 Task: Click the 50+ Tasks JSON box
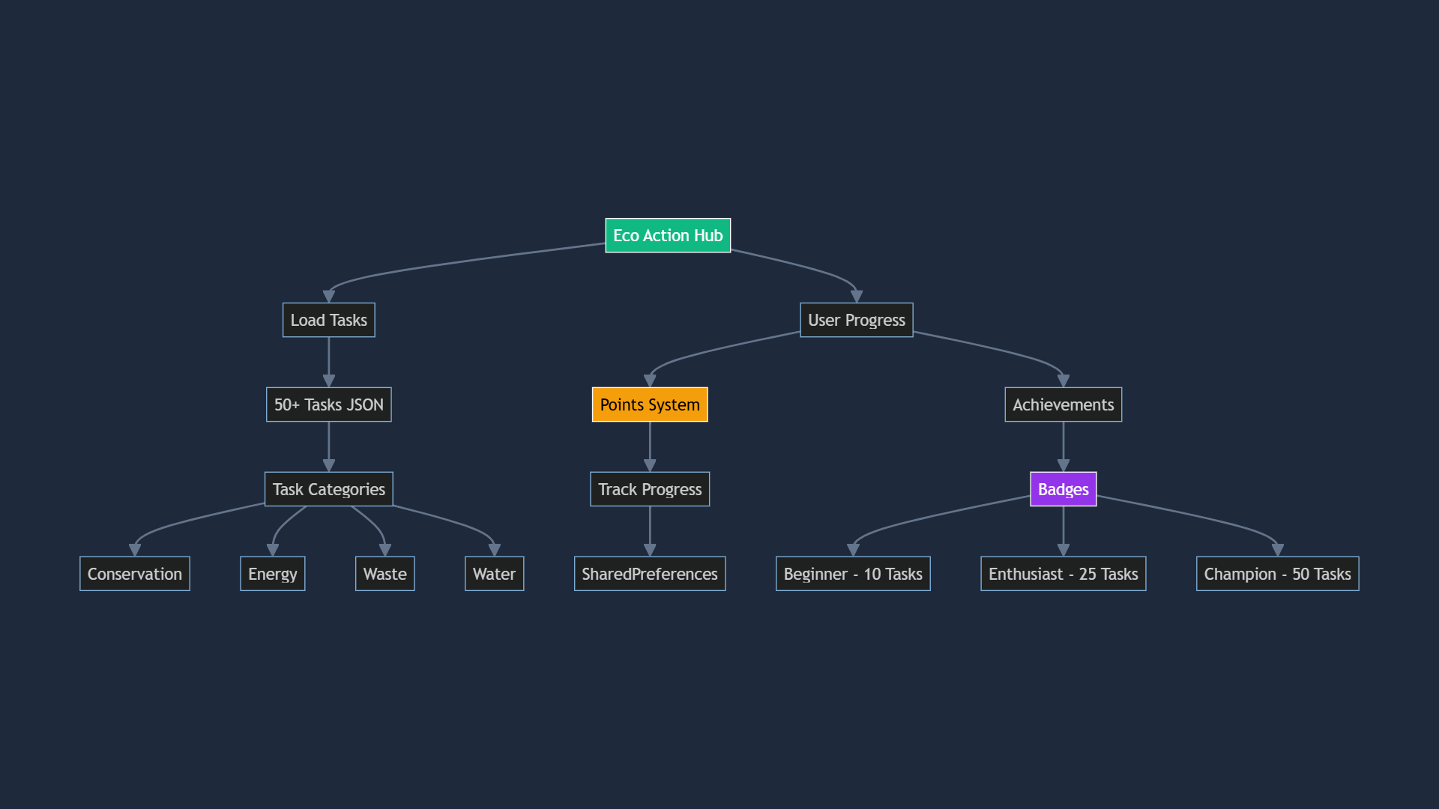click(x=328, y=404)
